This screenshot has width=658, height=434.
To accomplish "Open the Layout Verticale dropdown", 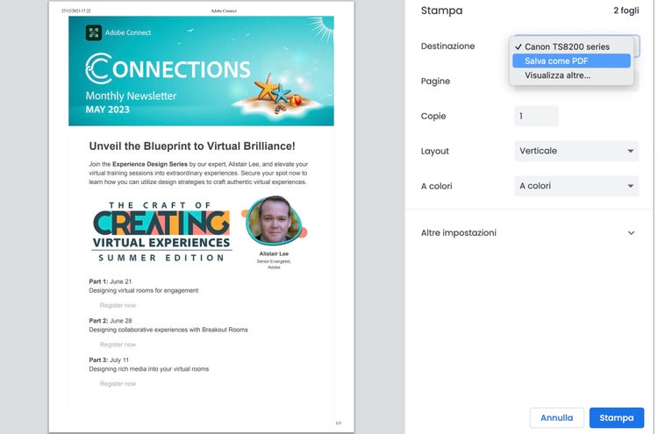I will pos(576,151).
